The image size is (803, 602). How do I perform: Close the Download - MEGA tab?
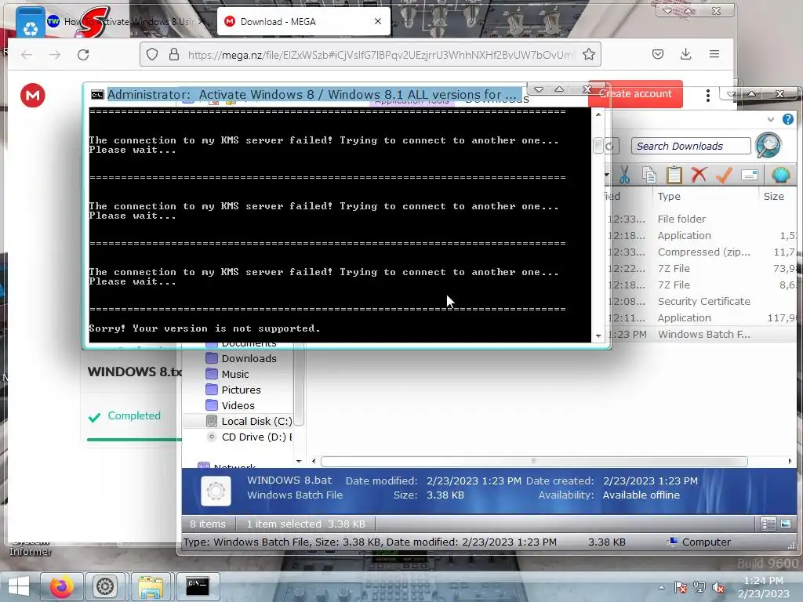point(378,21)
